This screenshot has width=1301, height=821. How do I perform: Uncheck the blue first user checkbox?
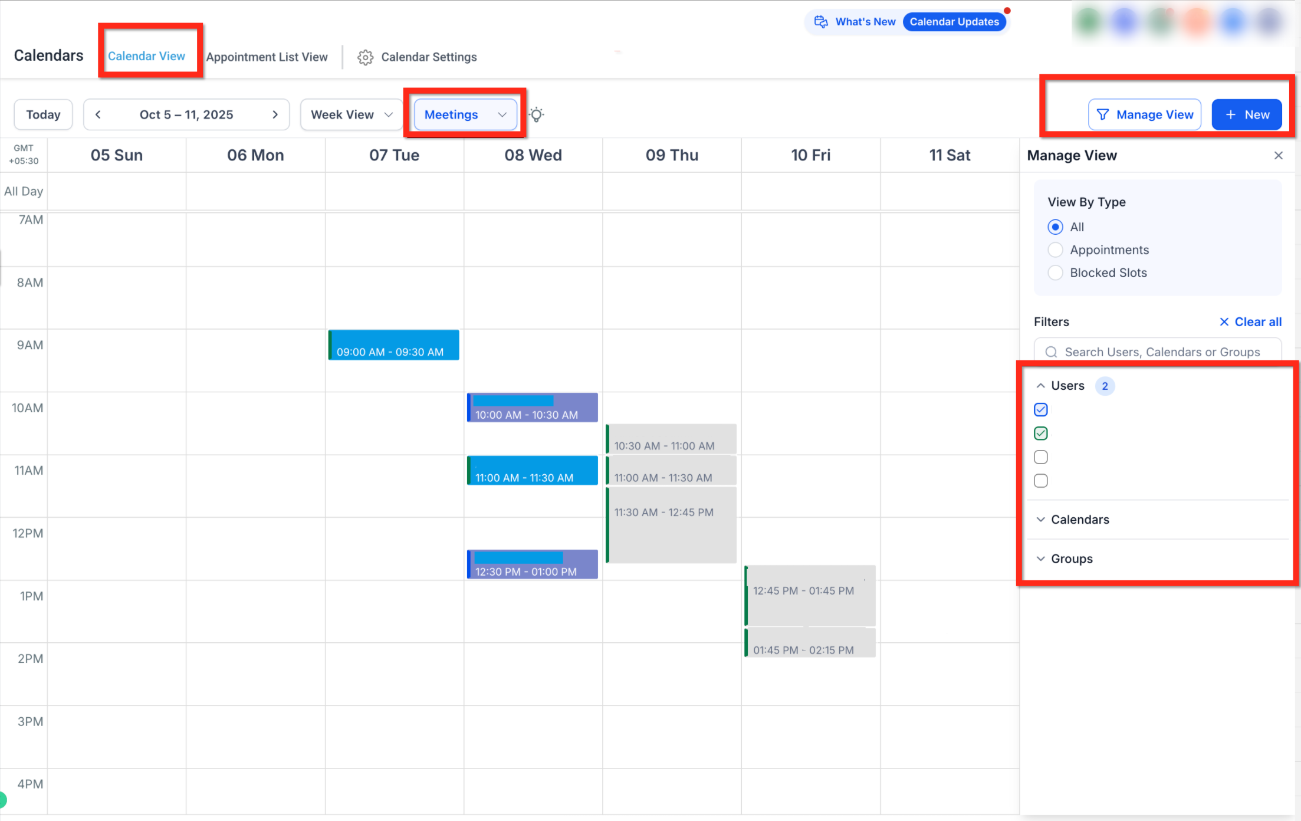1041,409
